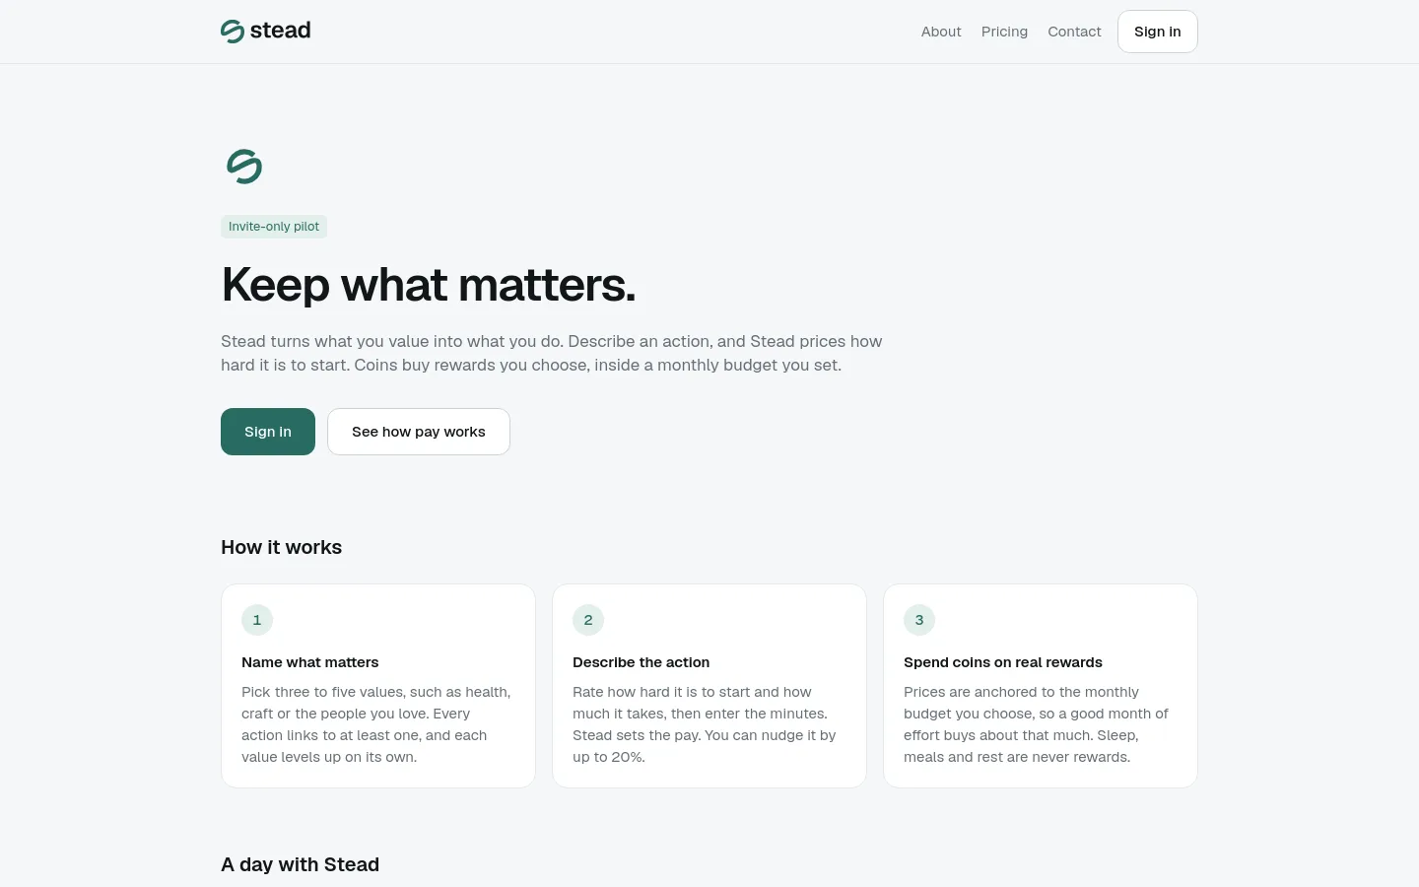Go to the Pricing page
The height and width of the screenshot is (887, 1419).
tap(1004, 32)
